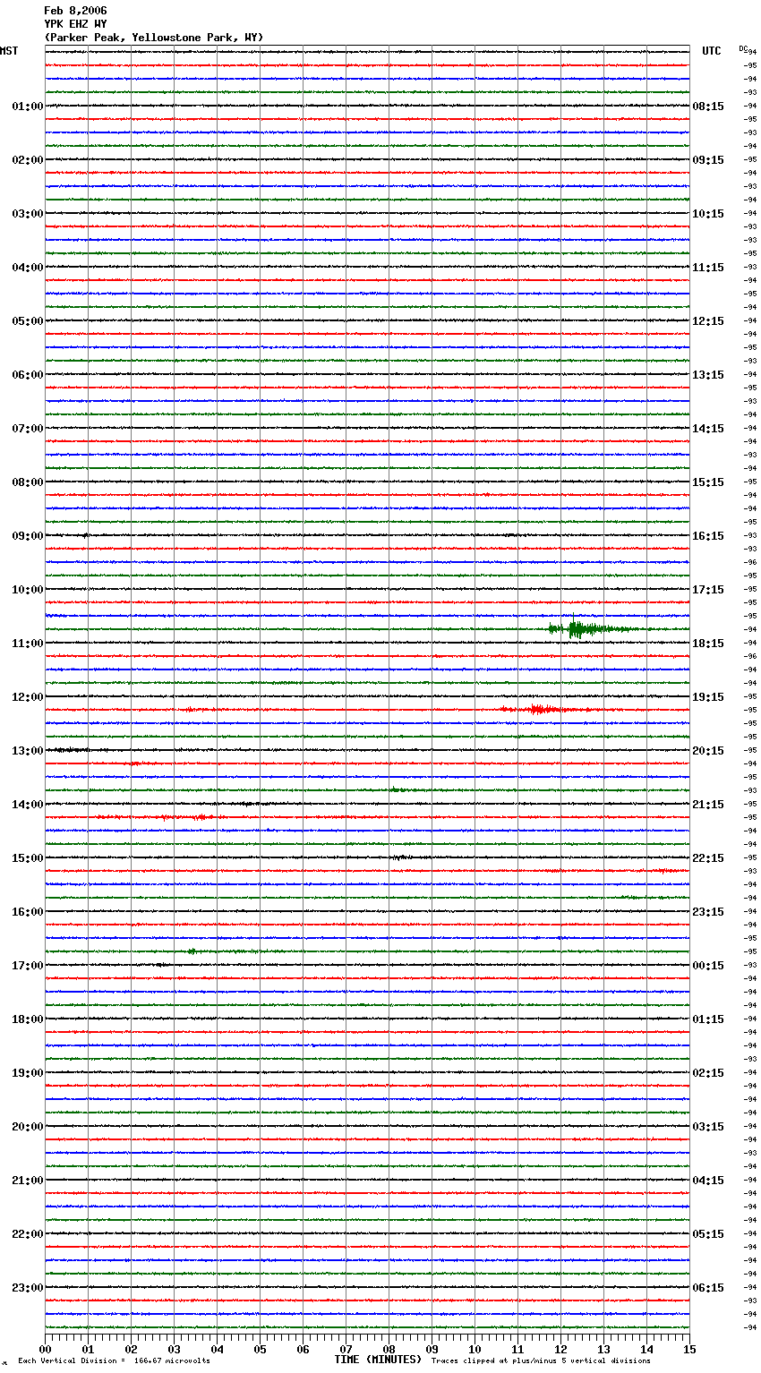Select the 22:00 MST time label

click(28, 1234)
